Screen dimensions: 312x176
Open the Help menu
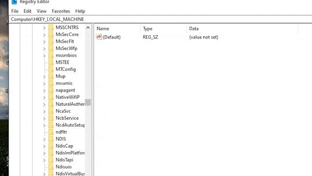point(80,11)
